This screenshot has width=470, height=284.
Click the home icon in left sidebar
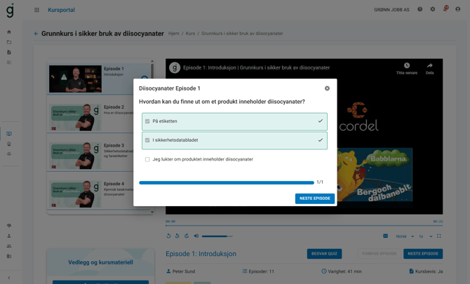[x=9, y=32]
